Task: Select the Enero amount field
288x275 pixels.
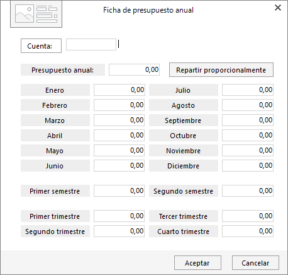Action: tap(119, 90)
